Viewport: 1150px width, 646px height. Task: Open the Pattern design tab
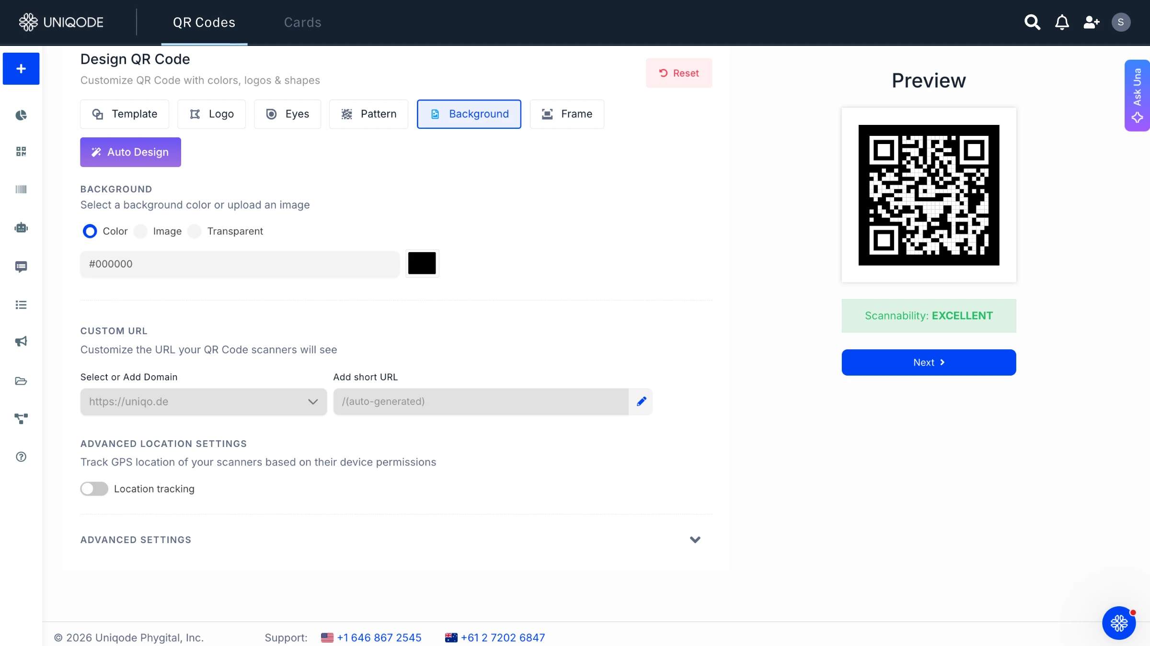[368, 114]
